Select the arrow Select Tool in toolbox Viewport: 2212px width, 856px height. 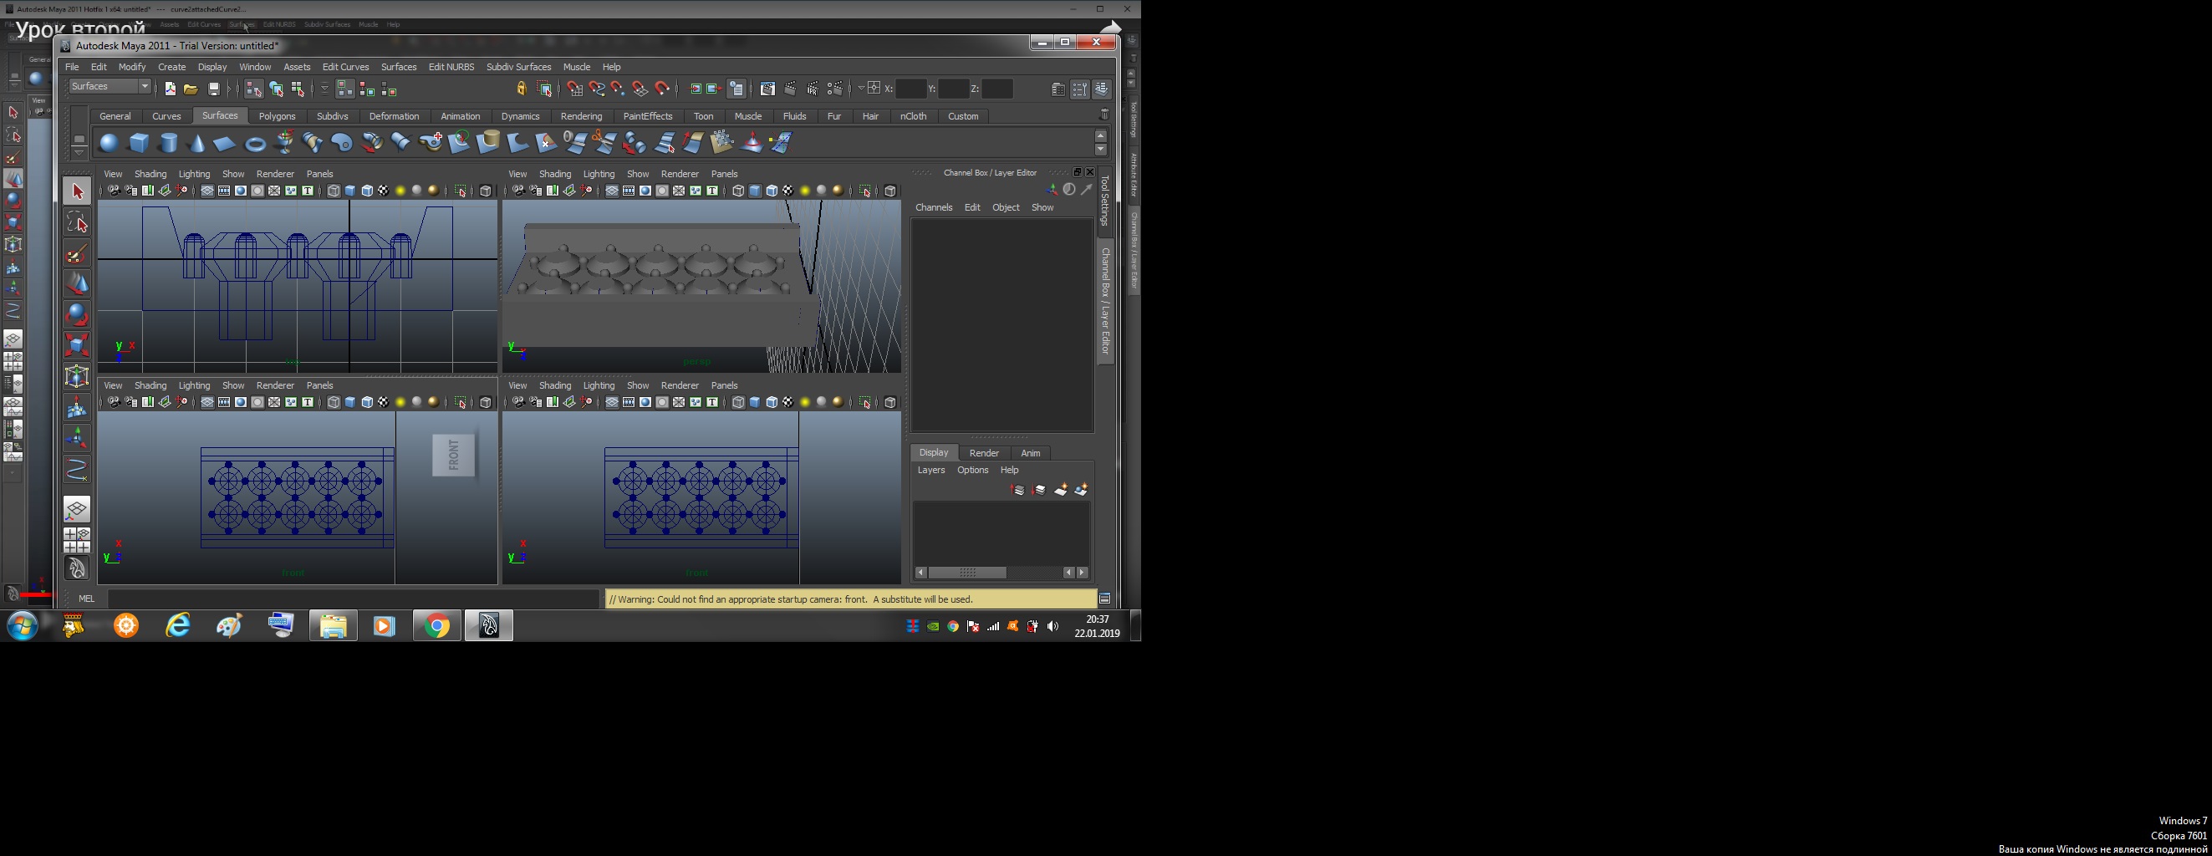pos(77,191)
